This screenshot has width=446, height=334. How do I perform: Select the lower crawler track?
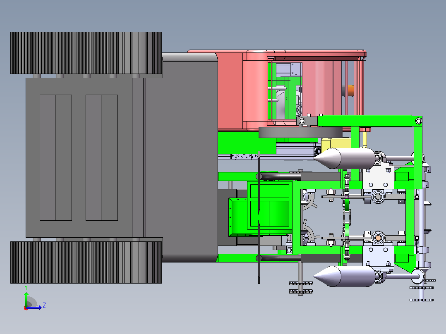(86, 262)
